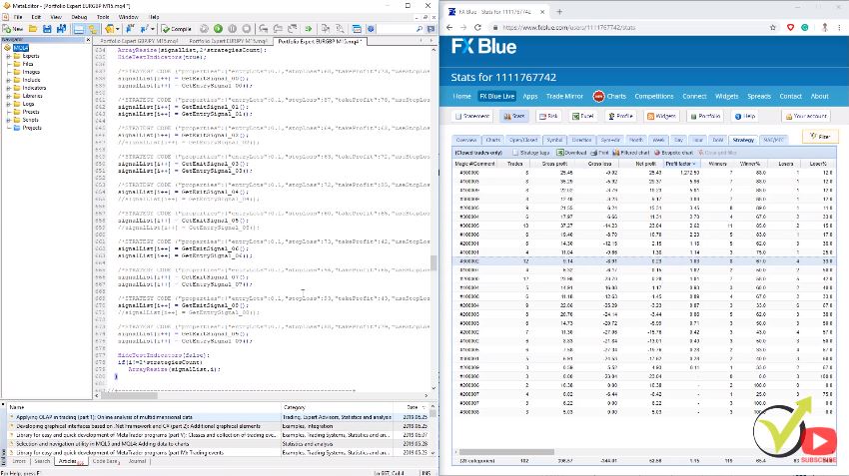The height and width of the screenshot is (476, 849).
Task: Expand the Experts folder in Navigator
Action: (9, 56)
